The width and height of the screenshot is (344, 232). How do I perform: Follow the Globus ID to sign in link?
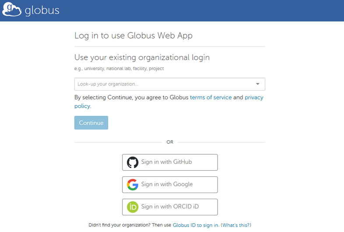pyautogui.click(x=196, y=225)
